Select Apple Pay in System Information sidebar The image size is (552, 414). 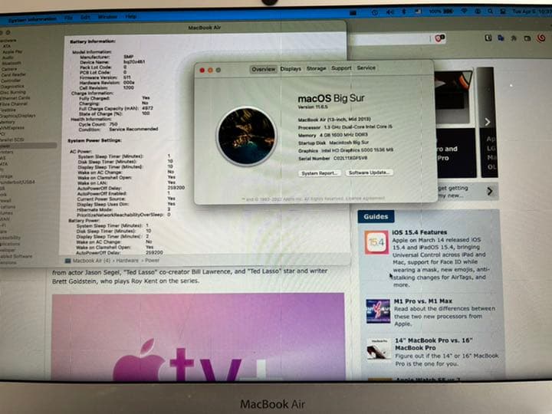coord(12,52)
